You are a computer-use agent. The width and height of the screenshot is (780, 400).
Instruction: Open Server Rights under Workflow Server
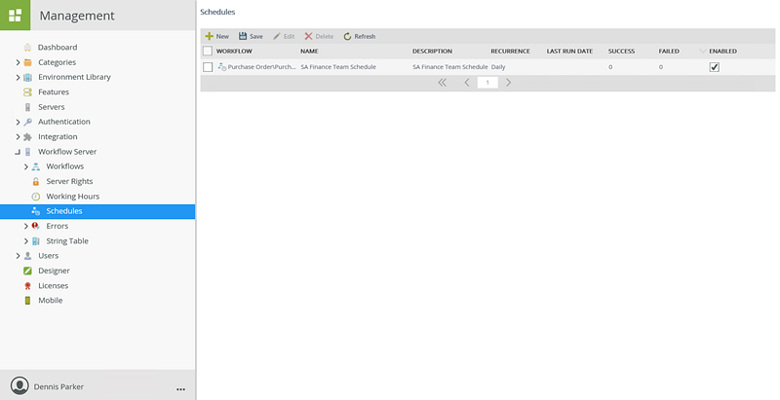tap(69, 181)
